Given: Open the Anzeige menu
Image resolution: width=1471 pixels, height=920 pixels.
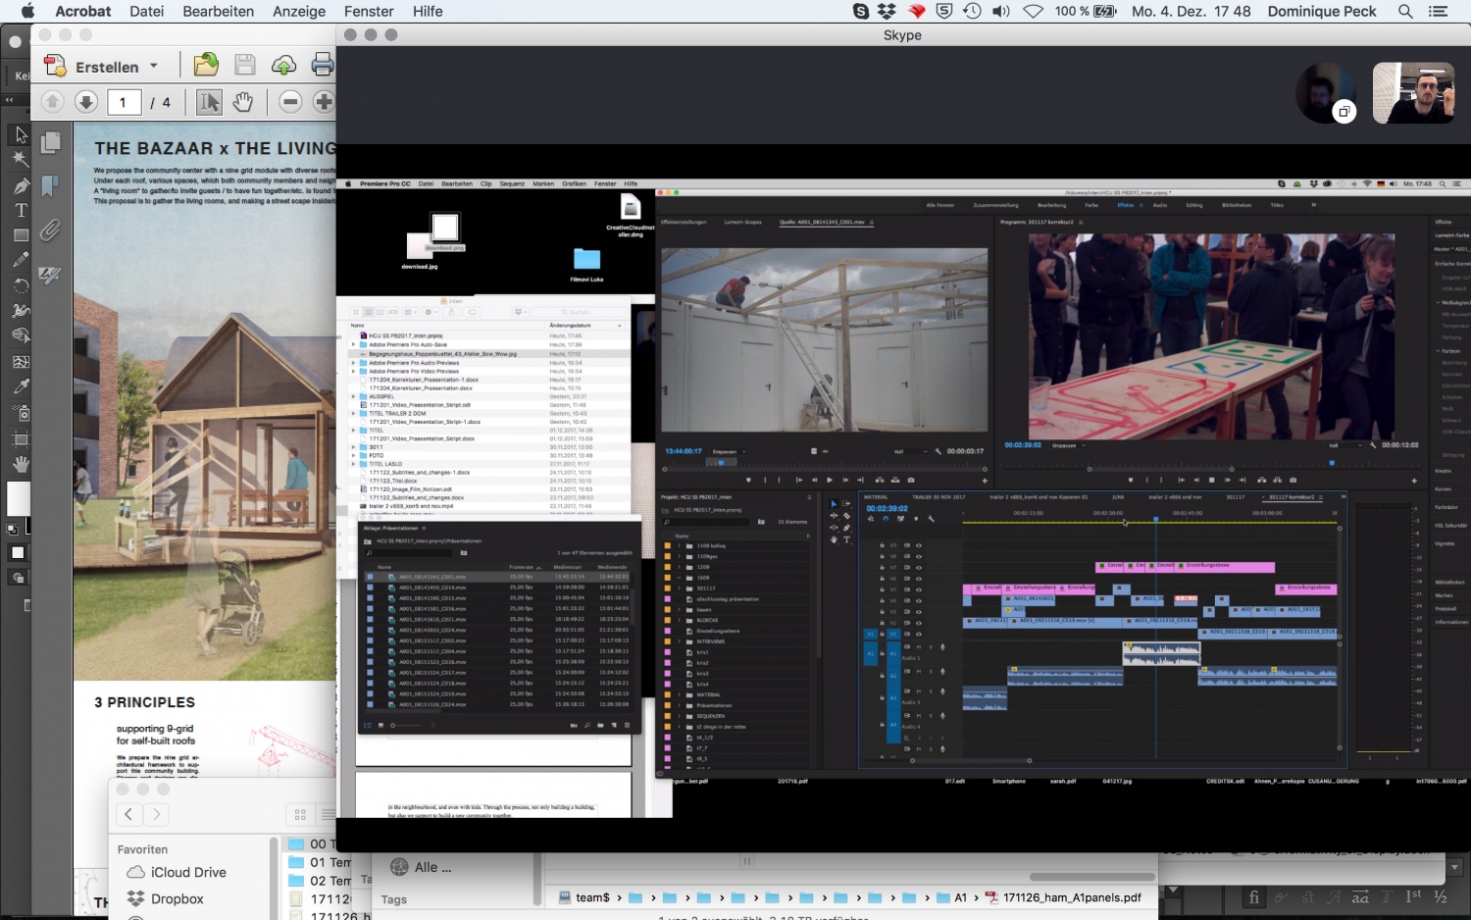Looking at the screenshot, I should [299, 12].
